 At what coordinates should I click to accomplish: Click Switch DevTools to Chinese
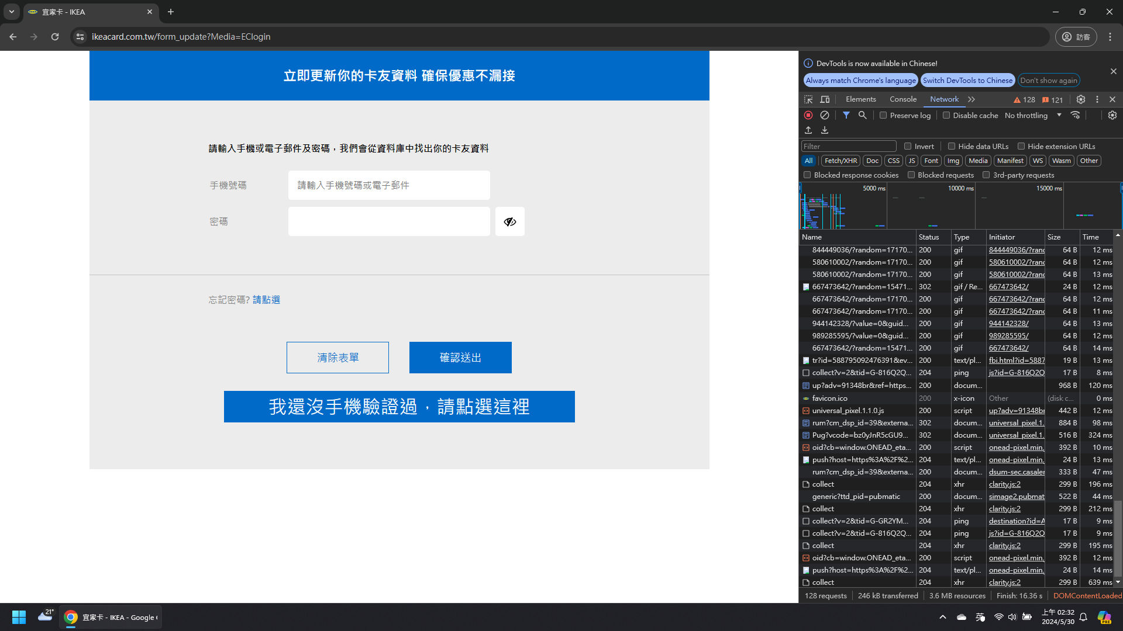(967, 81)
